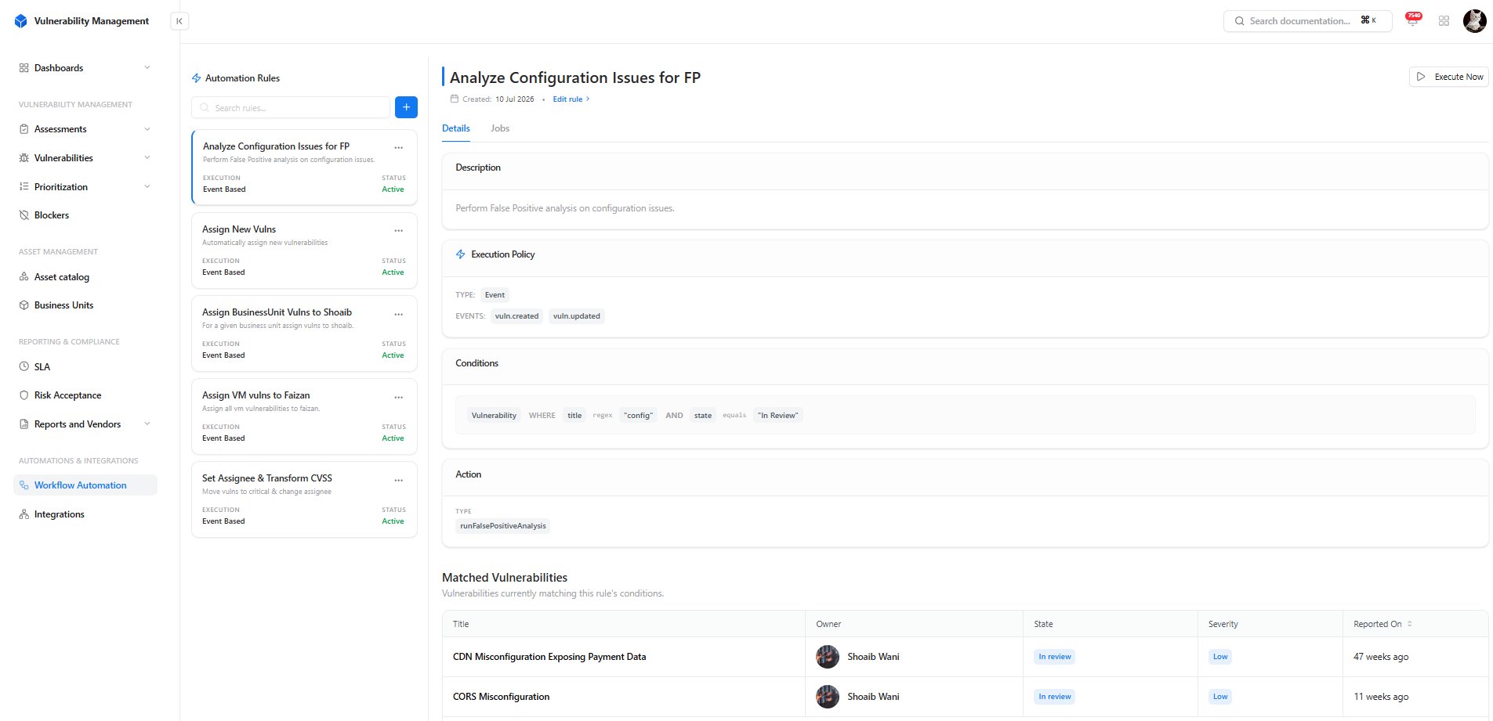
Task: Expand the Reports and Vendors chevron
Action: [x=147, y=424]
